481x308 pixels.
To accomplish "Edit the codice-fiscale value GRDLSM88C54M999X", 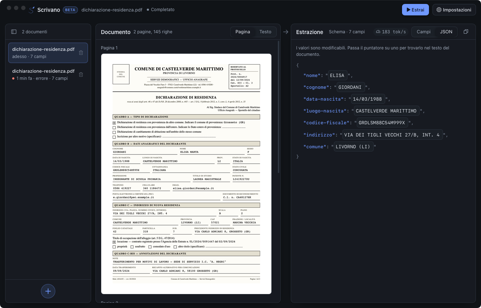I will click(382, 123).
